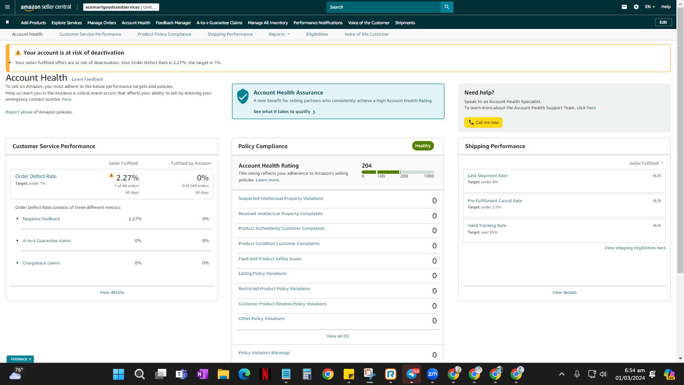
Task: Click View details under Shipping Performance
Action: 565,292
